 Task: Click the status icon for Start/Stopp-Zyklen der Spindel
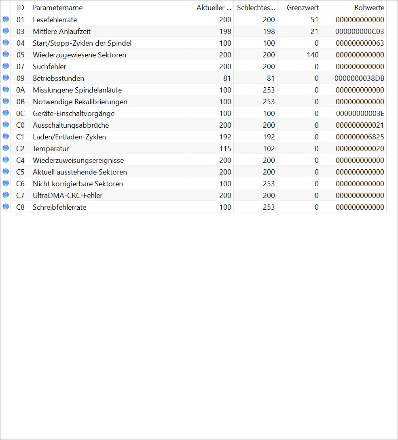click(x=6, y=43)
